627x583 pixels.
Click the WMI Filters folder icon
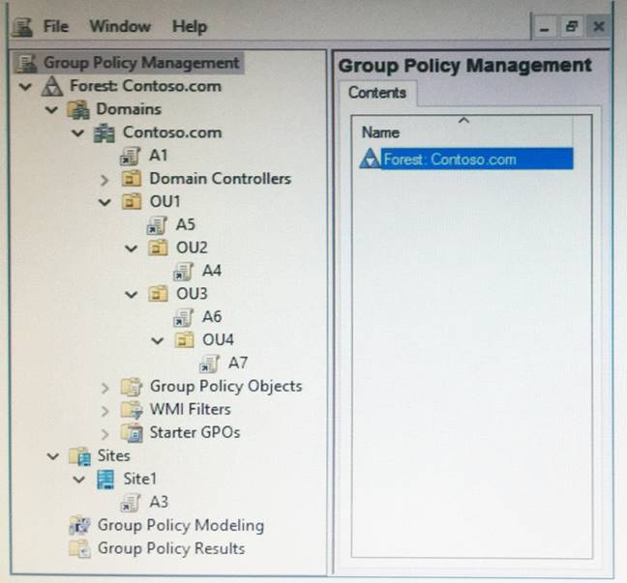131,410
